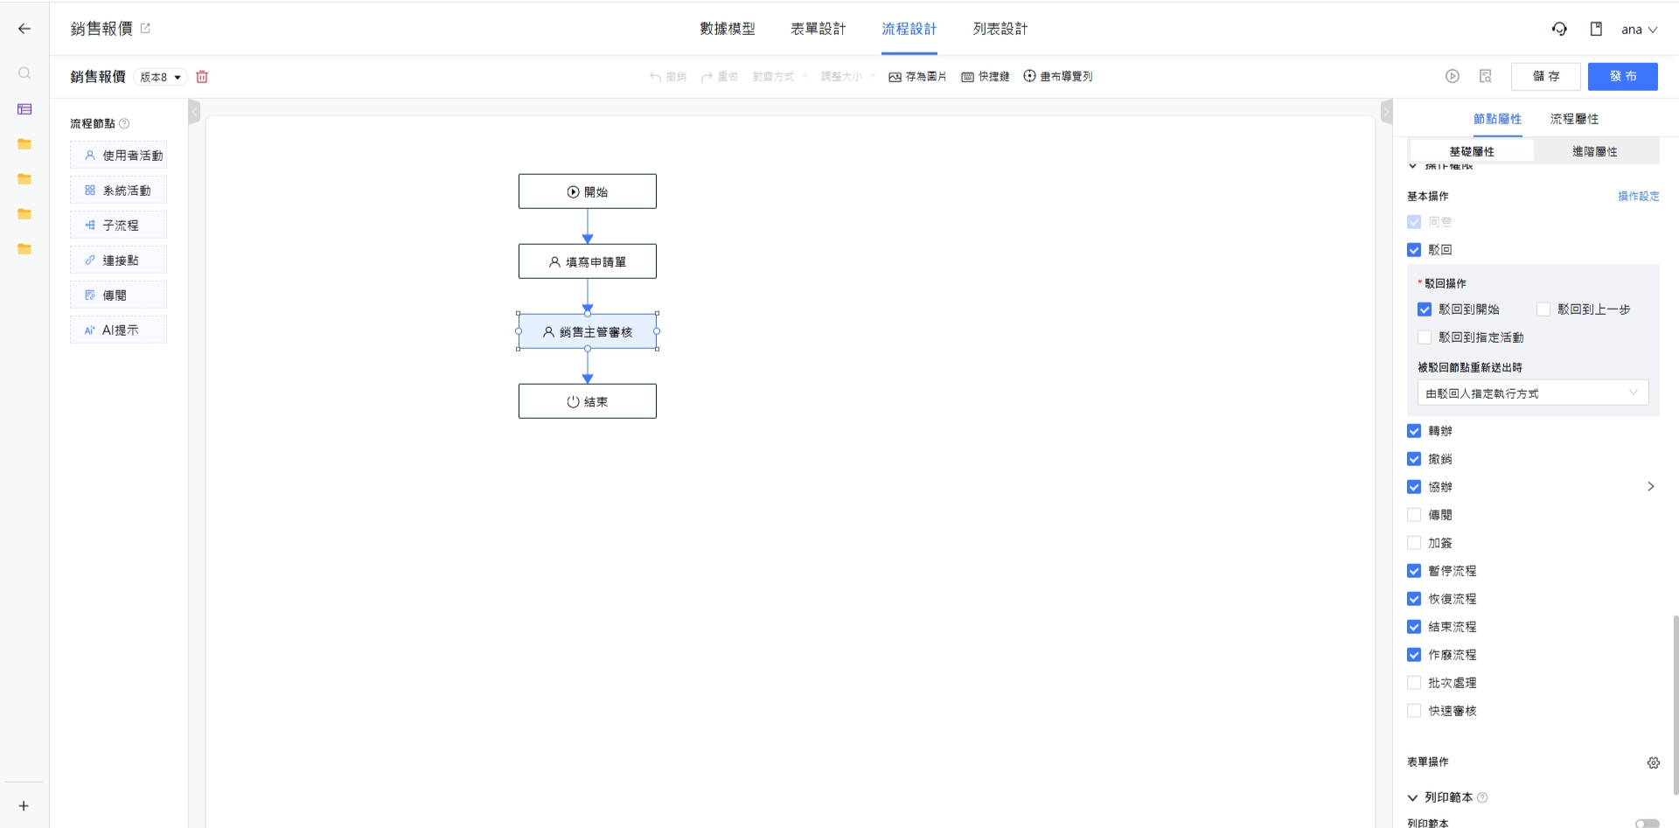Click the run/play simulation icon
This screenshot has width=1679, height=828.
1453,76
